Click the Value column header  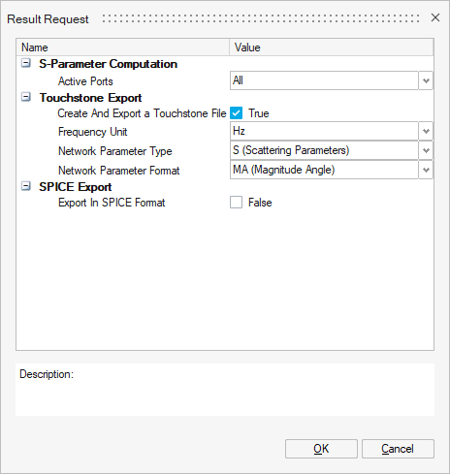coord(332,47)
